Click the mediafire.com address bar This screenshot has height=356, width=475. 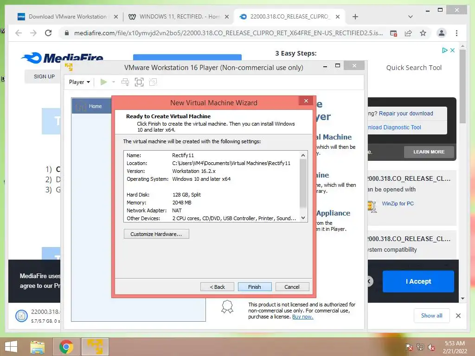(228, 33)
